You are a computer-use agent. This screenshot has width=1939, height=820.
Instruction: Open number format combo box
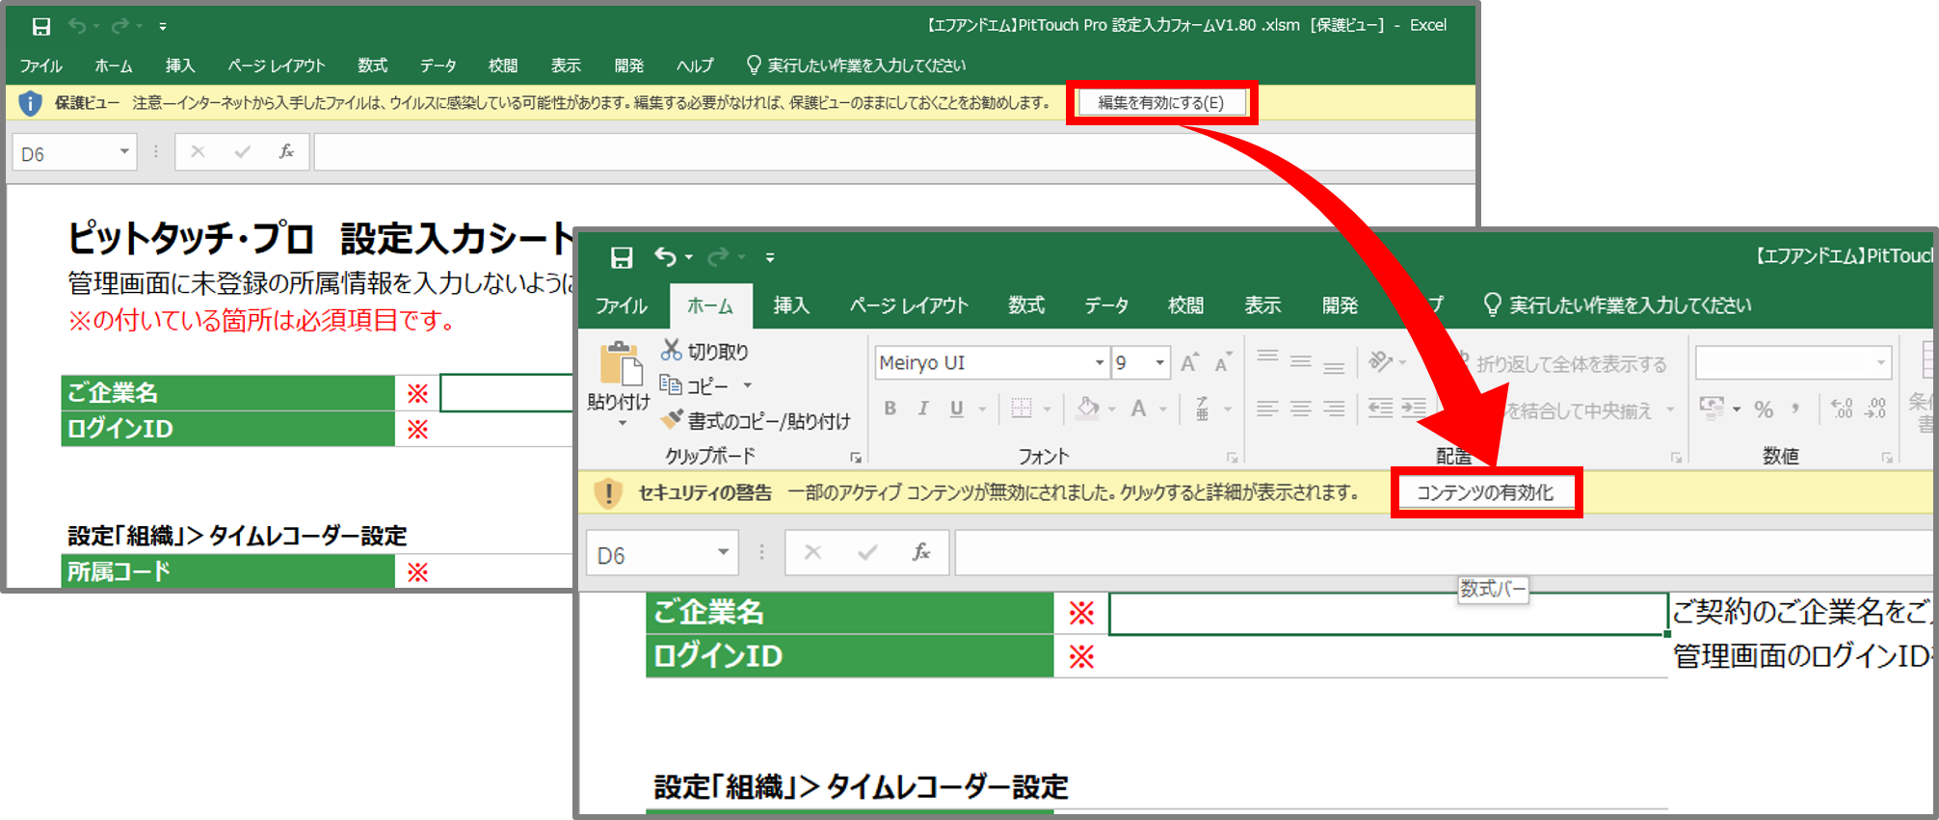click(1880, 363)
